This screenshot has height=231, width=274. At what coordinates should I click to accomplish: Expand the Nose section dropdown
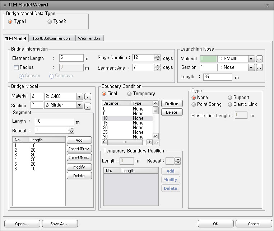[251, 67]
